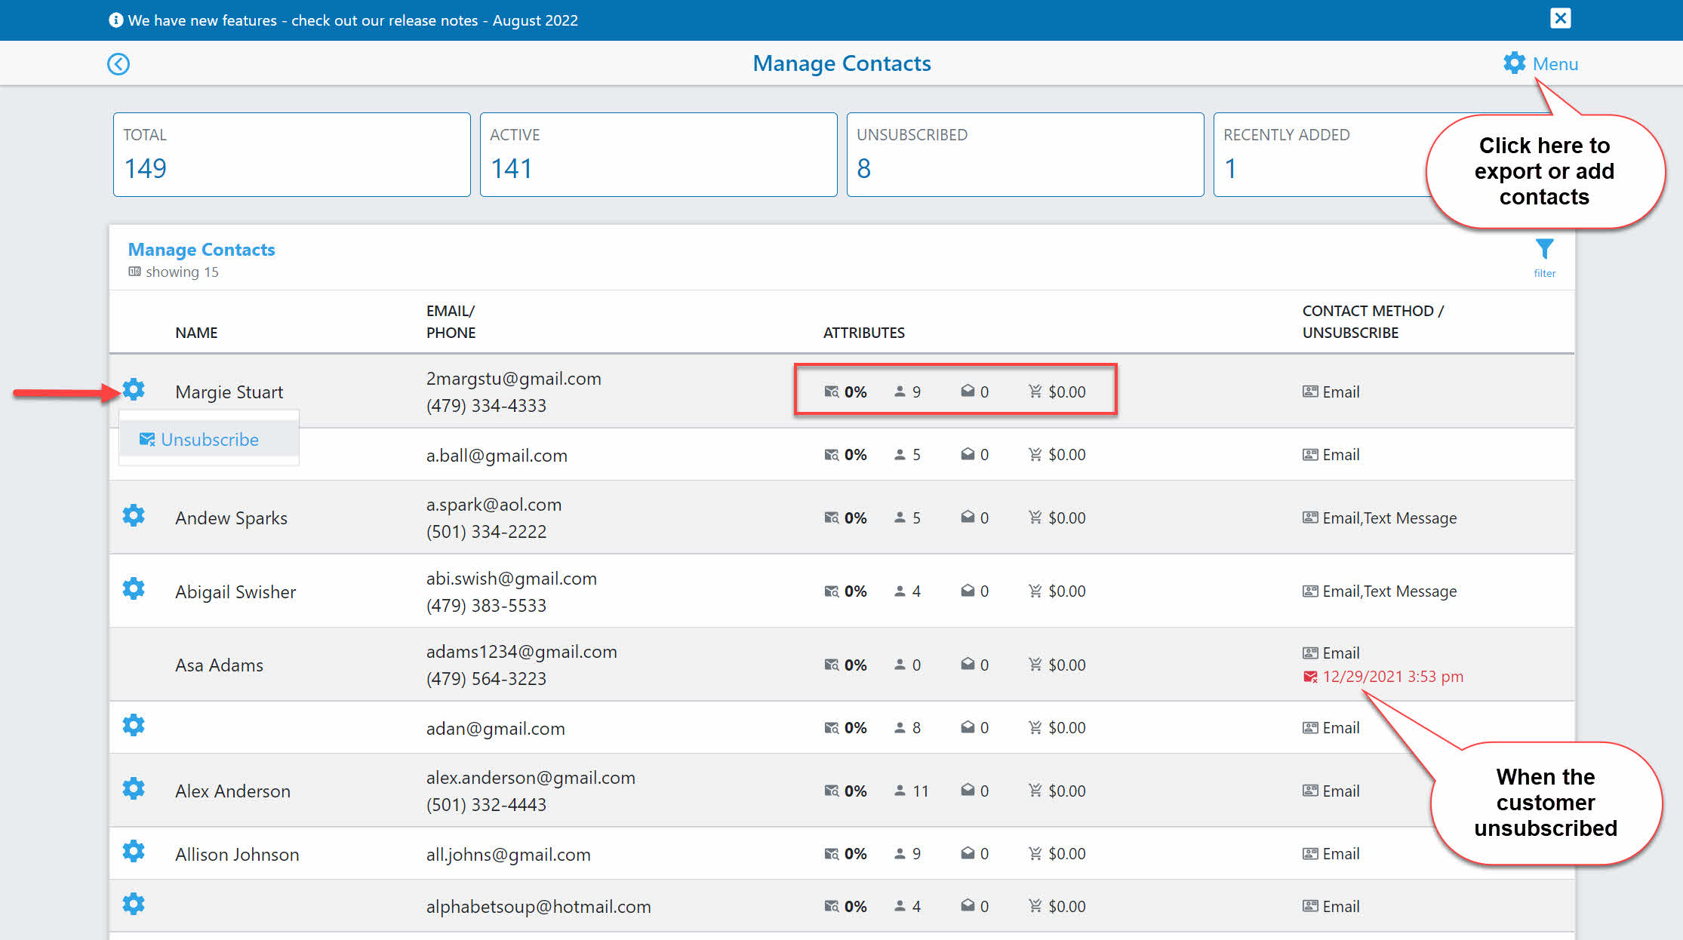Click the cart amount icon for Margie Stuart
1683x940 pixels.
tap(1035, 391)
